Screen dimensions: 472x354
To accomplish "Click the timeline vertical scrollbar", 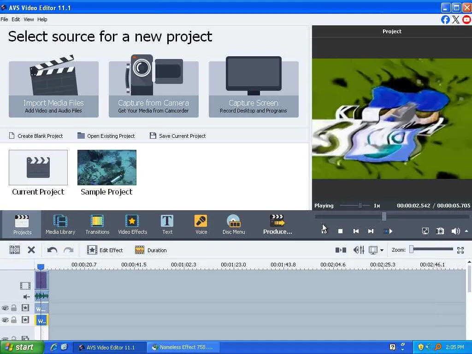I will pos(469,278).
